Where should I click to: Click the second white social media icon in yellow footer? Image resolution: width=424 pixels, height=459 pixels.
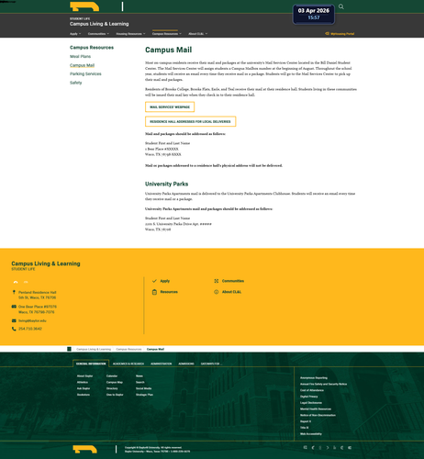[26, 282]
